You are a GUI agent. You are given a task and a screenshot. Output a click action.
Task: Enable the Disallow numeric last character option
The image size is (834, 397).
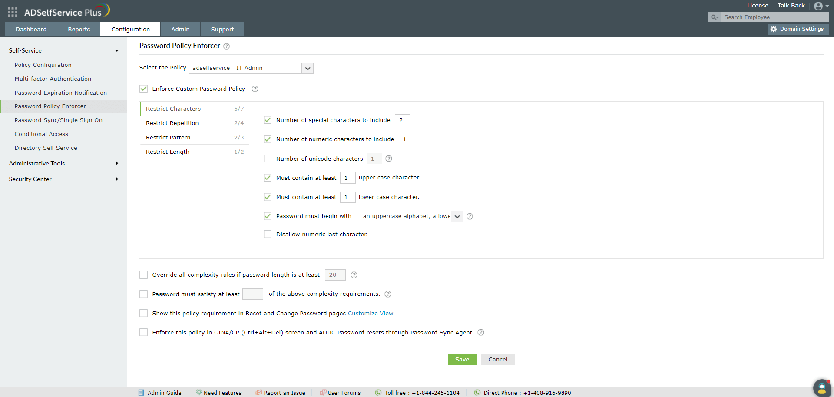coord(268,234)
